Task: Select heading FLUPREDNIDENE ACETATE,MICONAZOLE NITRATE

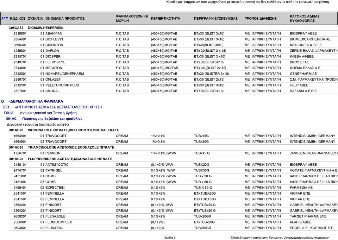Action: tap(70, 159)
